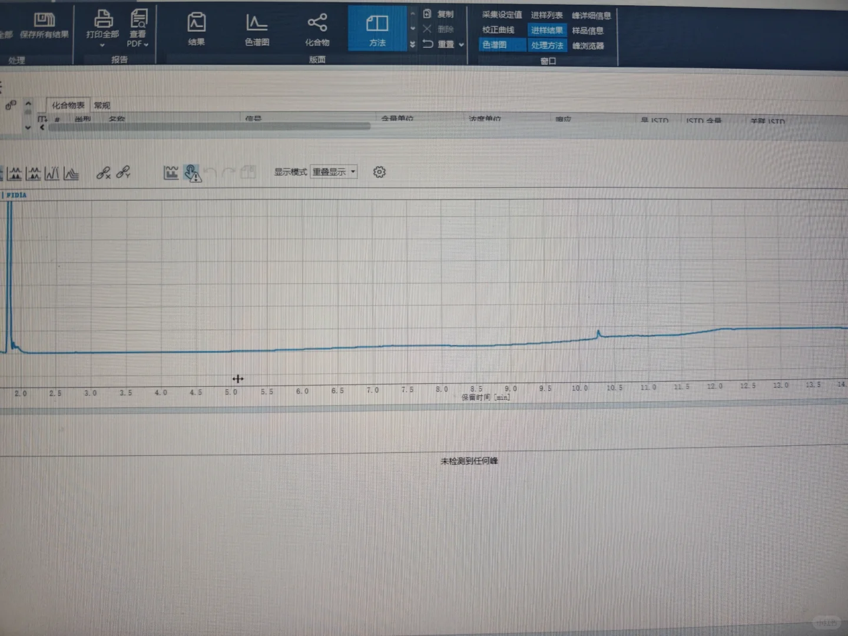Click the 复制 copy layout button
This screenshot has width=848, height=636.
(x=439, y=14)
